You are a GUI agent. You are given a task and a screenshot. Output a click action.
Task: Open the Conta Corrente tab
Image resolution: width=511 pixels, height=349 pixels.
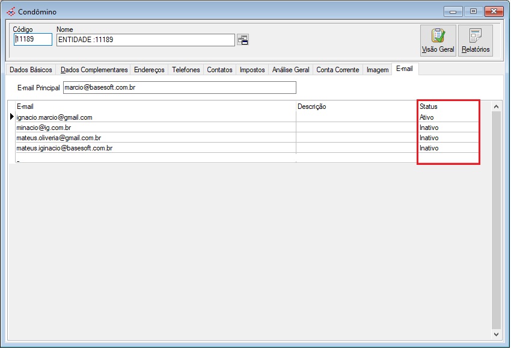tap(337, 70)
